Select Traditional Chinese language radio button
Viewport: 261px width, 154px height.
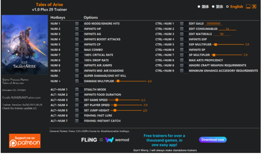[213, 7]
